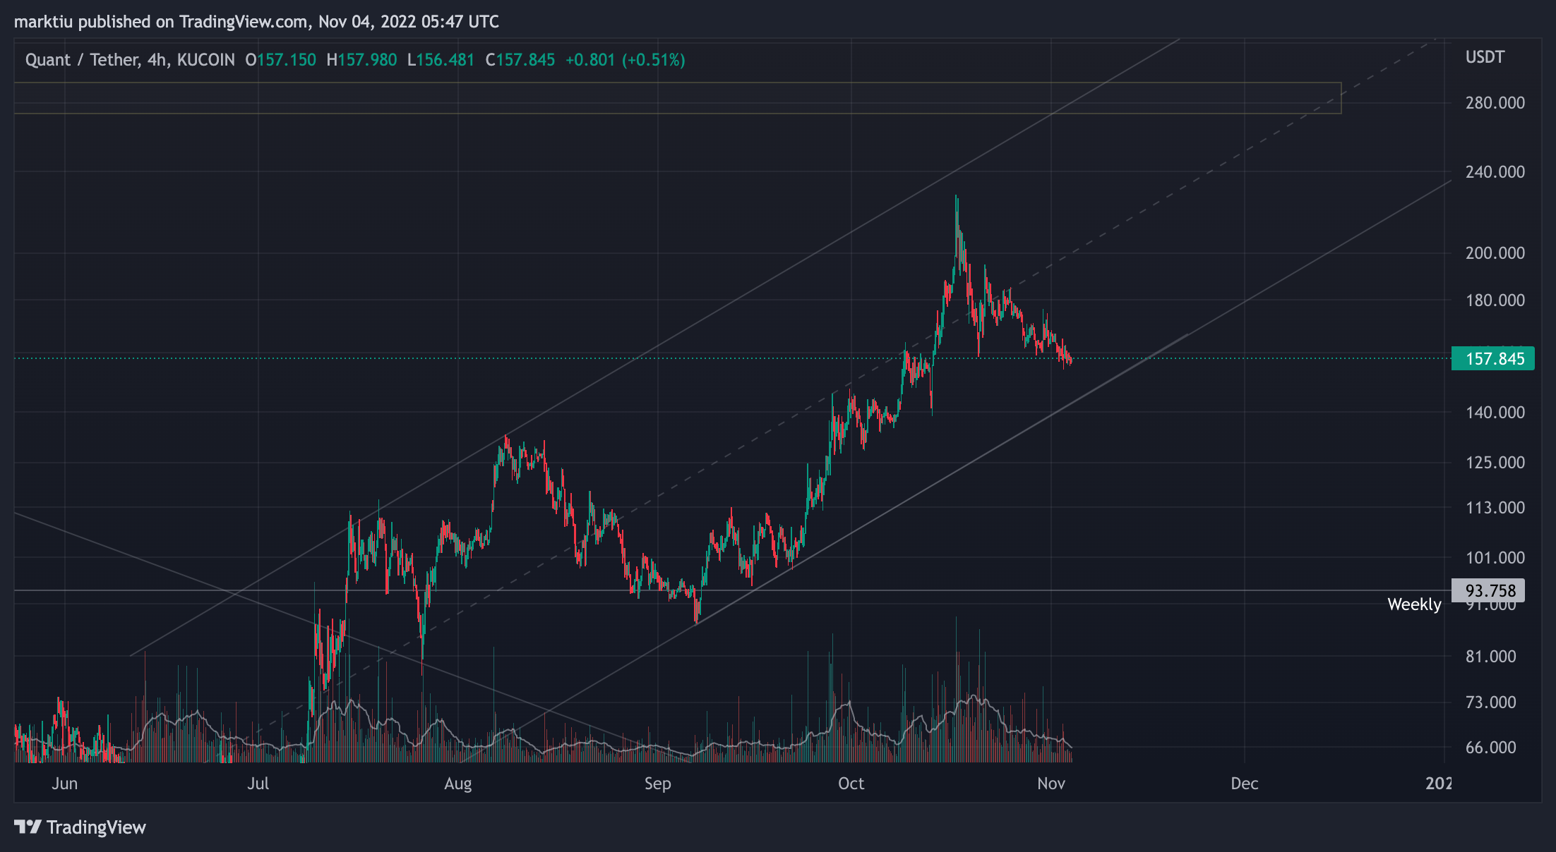Click the 93.758 weekly level price tag
This screenshot has height=852, width=1556.
point(1488,590)
